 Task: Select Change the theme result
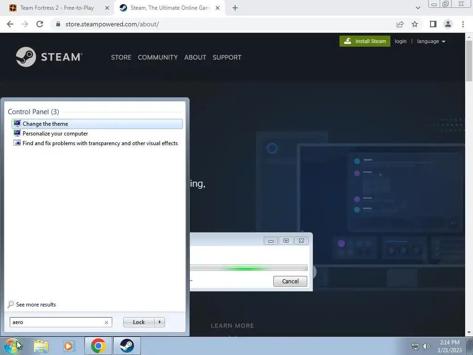[97, 124]
